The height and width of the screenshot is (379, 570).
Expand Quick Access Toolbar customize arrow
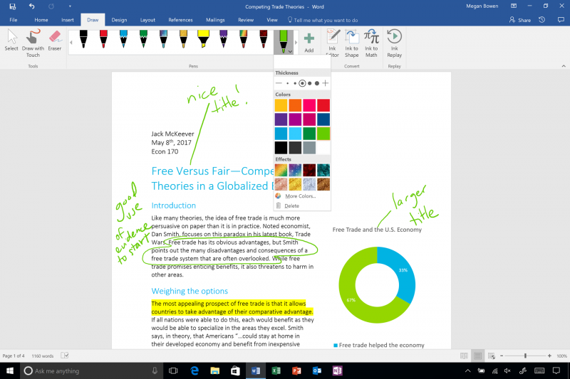(70, 6)
